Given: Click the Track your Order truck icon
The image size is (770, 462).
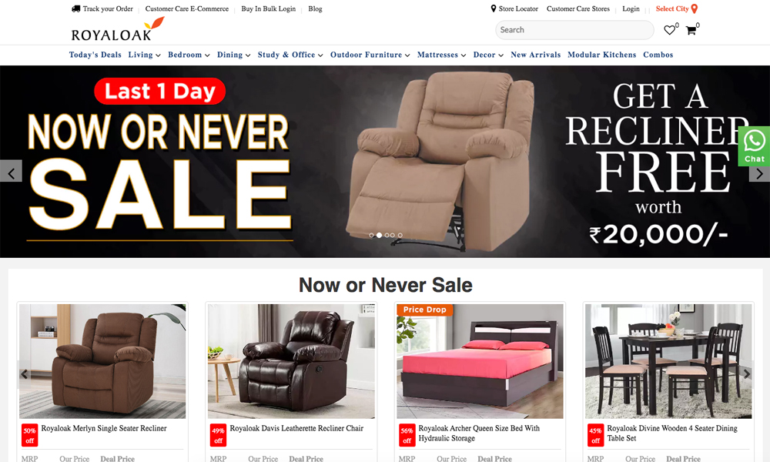Looking at the screenshot, I should pyautogui.click(x=75, y=8).
